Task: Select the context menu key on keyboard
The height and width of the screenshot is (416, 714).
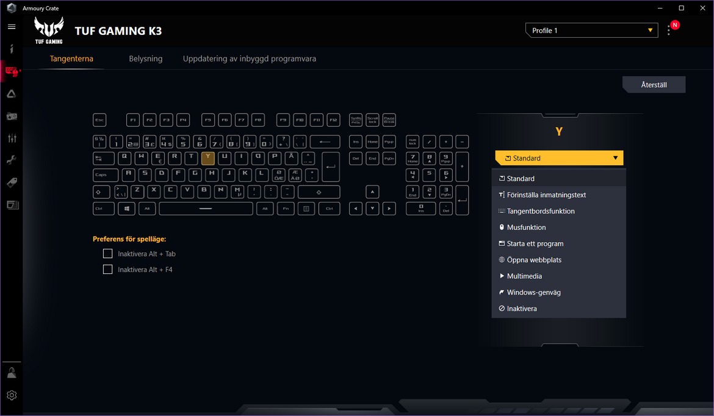Action: (306, 209)
